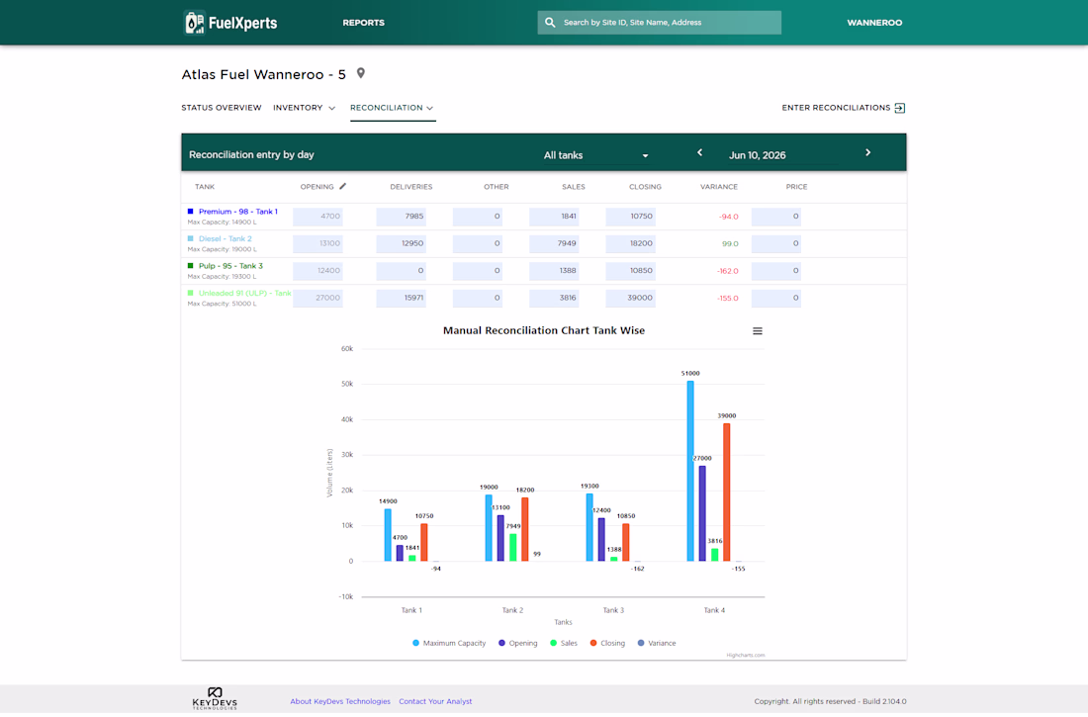Toggle Closing series in chart legend
This screenshot has height=717, width=1088.
click(x=607, y=644)
